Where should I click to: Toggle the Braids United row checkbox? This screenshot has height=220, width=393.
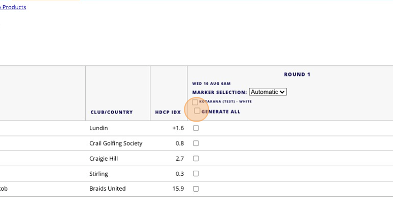tap(196, 189)
